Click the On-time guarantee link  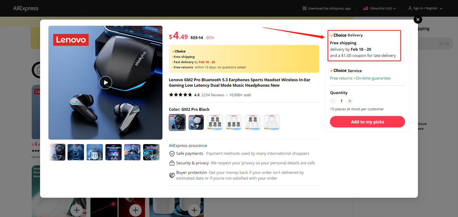coord(373,78)
